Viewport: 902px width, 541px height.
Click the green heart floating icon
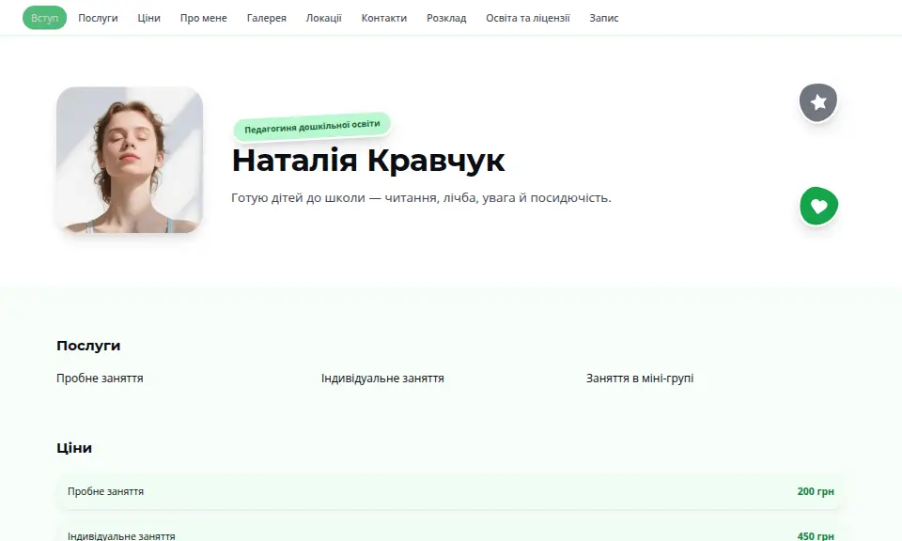tap(818, 206)
